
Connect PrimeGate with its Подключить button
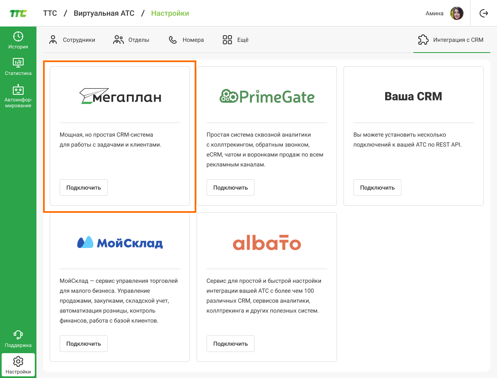pos(231,188)
